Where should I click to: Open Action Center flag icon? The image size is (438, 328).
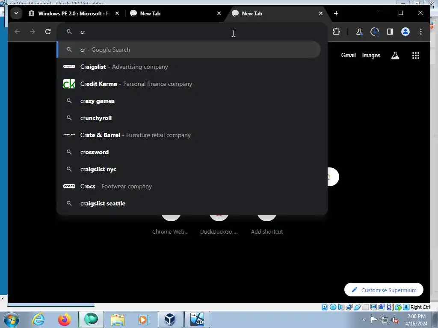click(374, 320)
